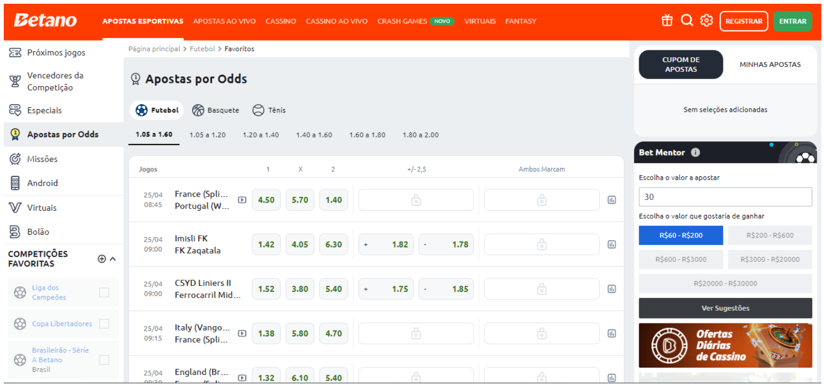Bet on Imisli FK win at 1.42
This screenshot has width=824, height=386.
[266, 244]
